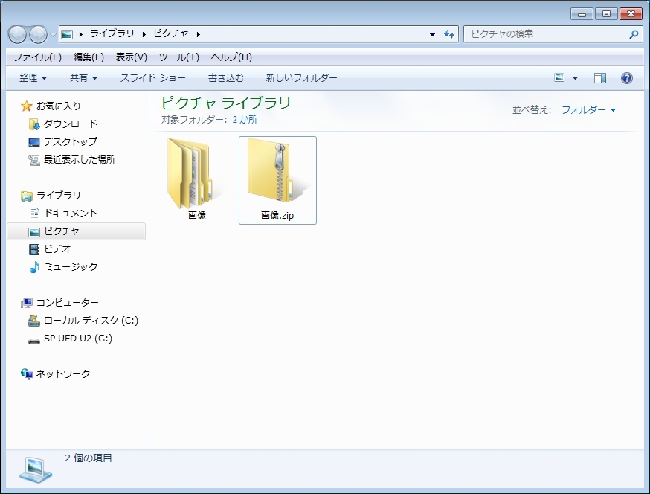
Task: Open the 並べ替え フォルダー dropdown
Action: click(589, 110)
